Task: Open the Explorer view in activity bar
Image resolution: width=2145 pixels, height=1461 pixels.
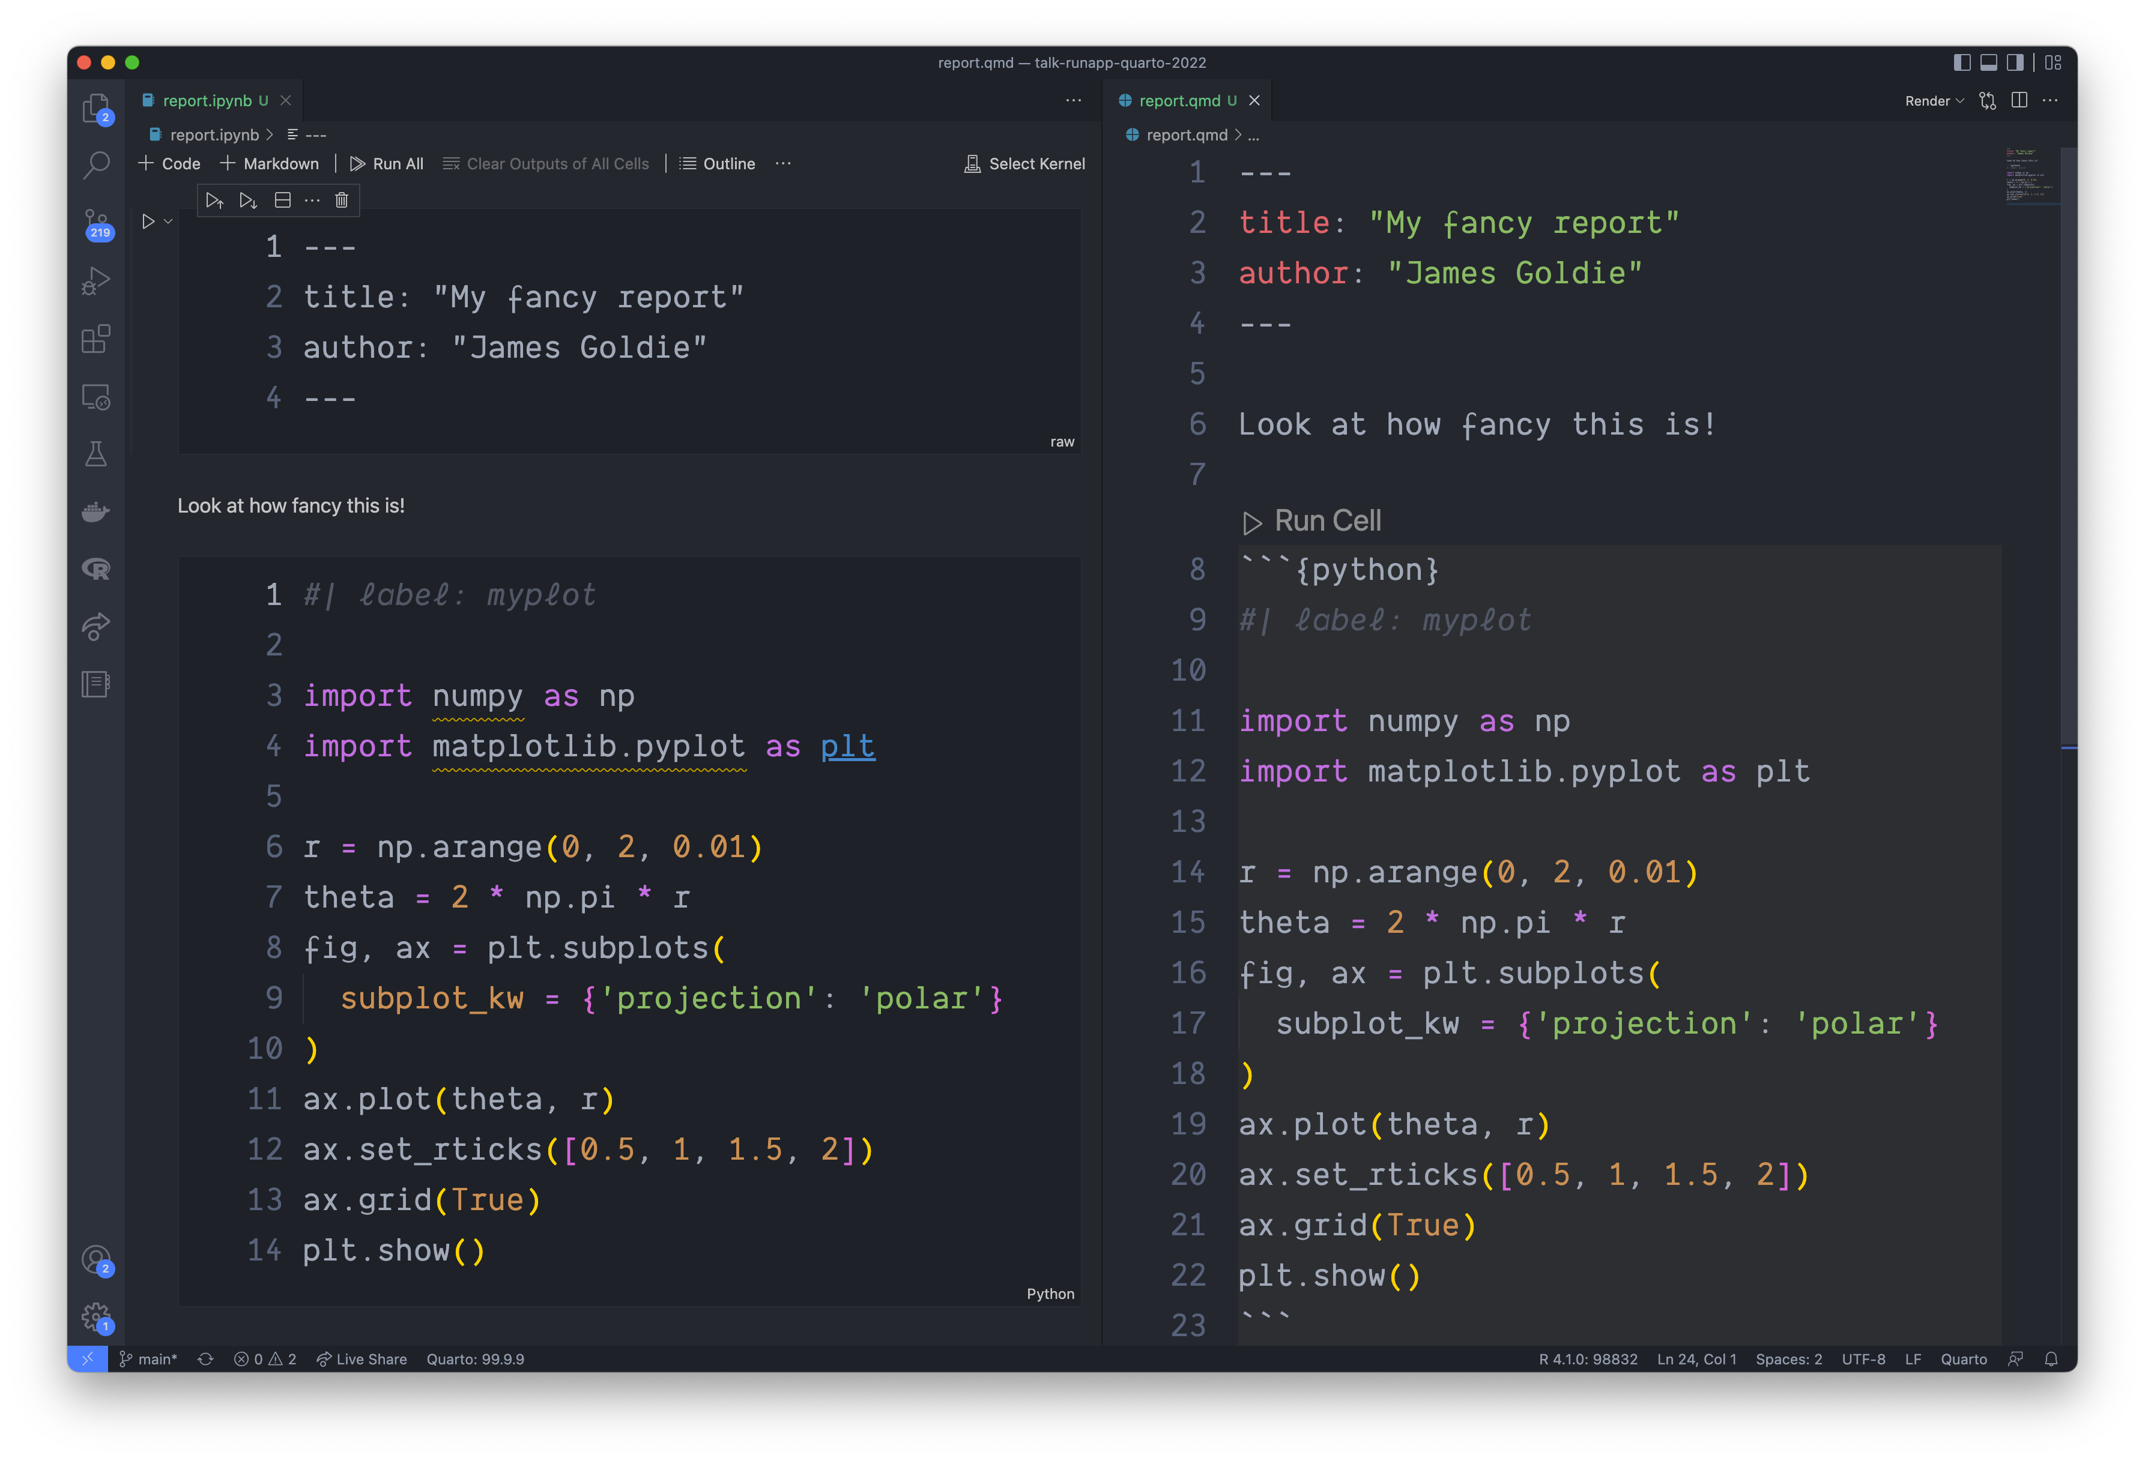Action: click(x=96, y=109)
